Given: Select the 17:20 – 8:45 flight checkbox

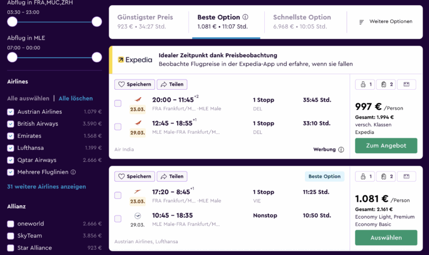Looking at the screenshot, I should click(118, 196).
